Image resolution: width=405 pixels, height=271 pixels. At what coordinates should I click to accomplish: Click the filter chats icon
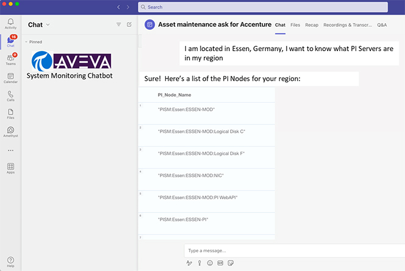[118, 24]
